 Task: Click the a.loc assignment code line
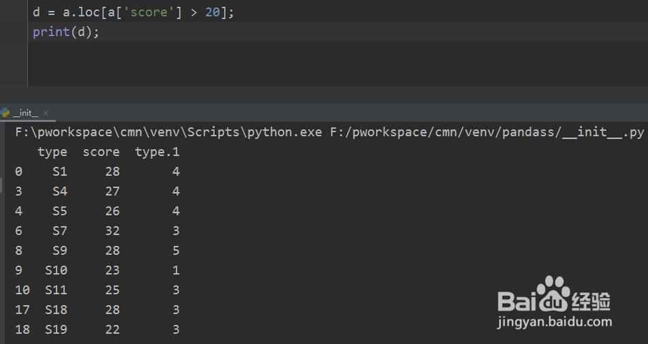(x=133, y=12)
